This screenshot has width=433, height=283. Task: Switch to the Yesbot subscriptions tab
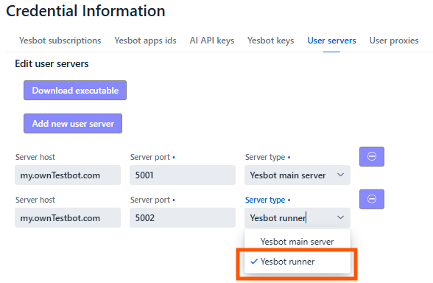pos(60,41)
